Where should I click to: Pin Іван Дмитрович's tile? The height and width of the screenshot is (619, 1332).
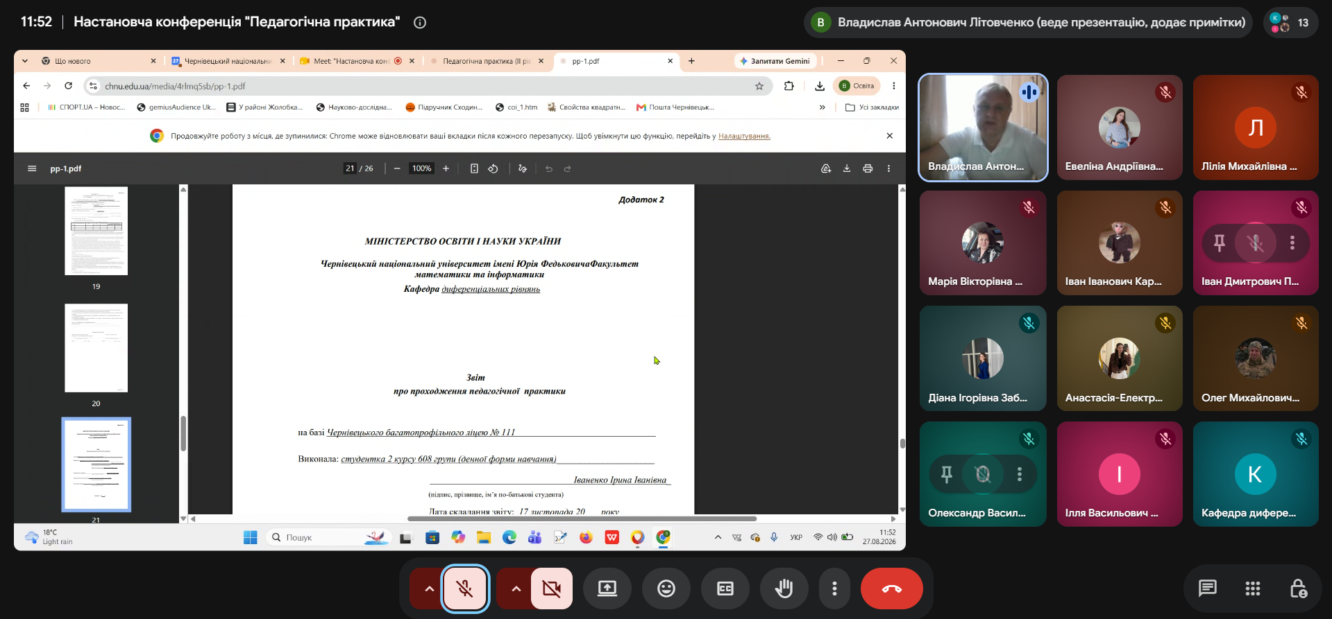(x=1219, y=243)
